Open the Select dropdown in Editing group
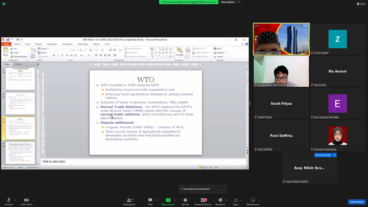The image size is (368, 207). coord(218,56)
